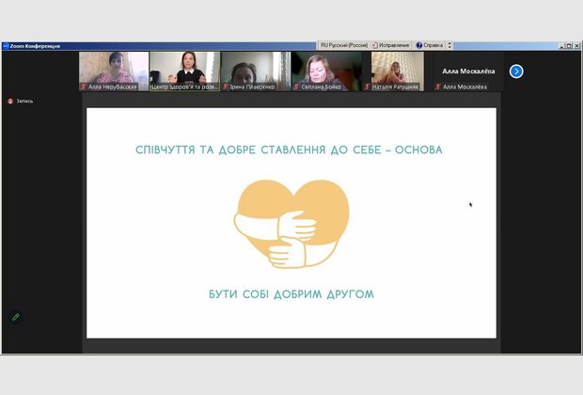Maximize the Zoom conference window
The height and width of the screenshot is (395, 583).
(569, 46)
